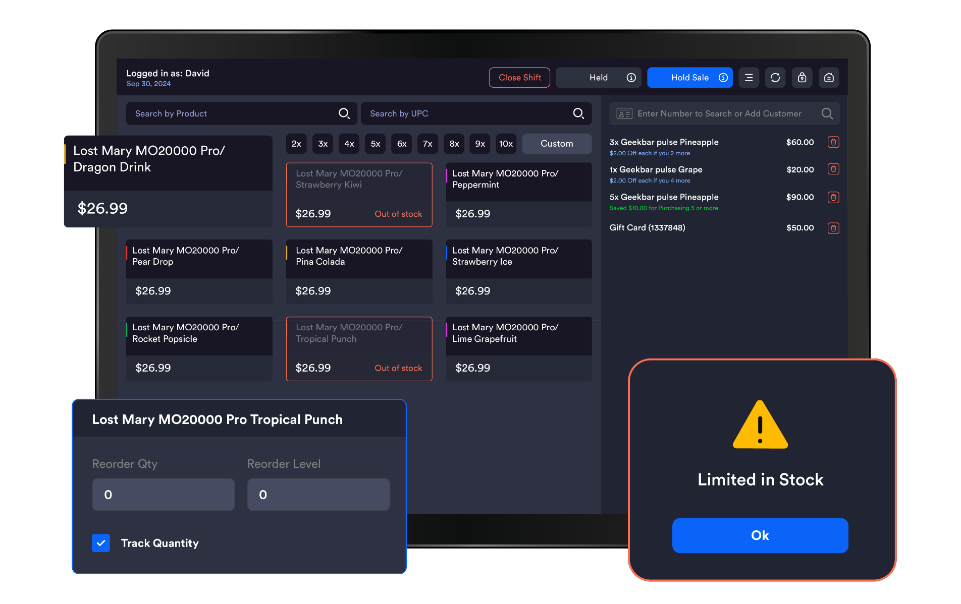Image resolution: width=961 pixels, height=604 pixels.
Task: Confirm the Limited in Stock alert with Ok
Action: pyautogui.click(x=760, y=535)
